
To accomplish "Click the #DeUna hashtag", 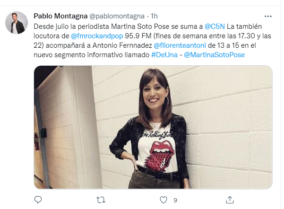I will [164, 55].
